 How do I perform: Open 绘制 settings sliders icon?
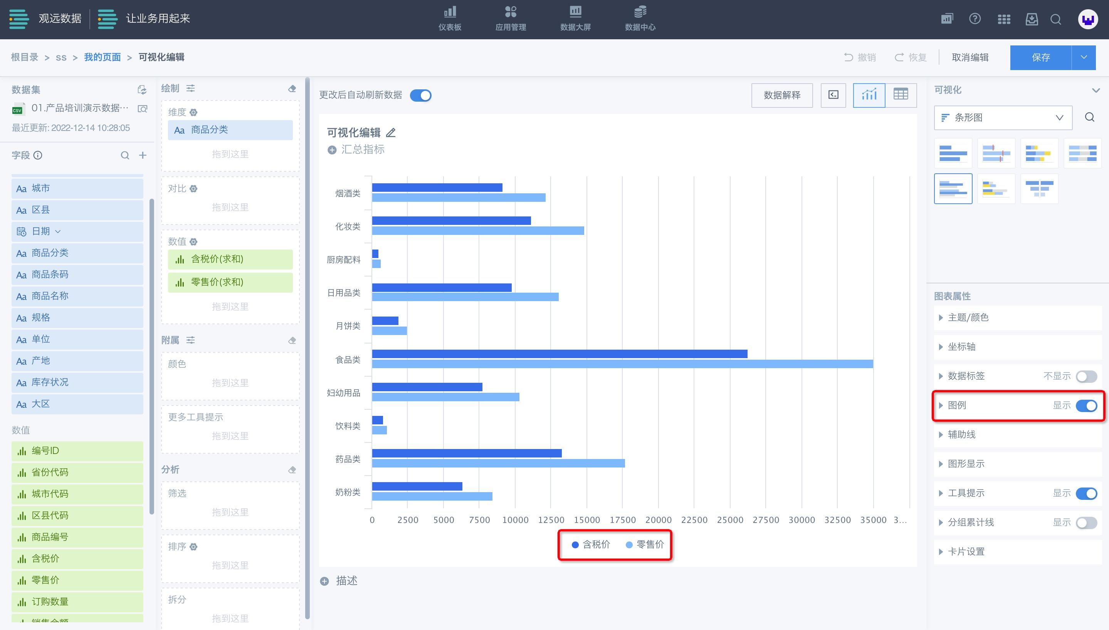(190, 88)
